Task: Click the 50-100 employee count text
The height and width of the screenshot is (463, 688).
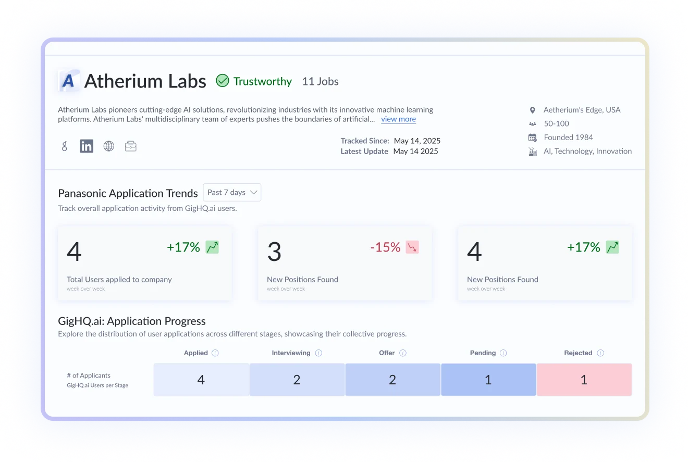Action: point(556,124)
